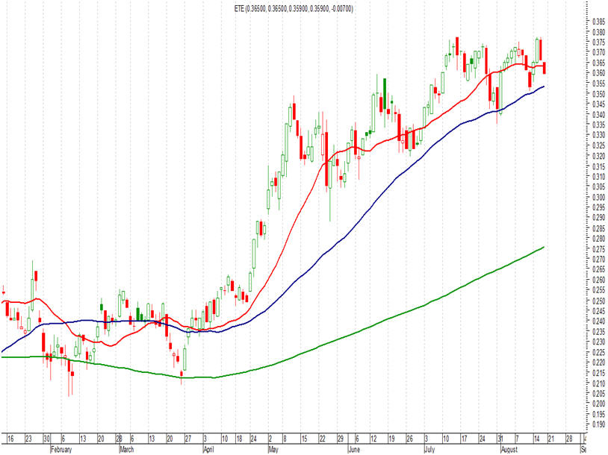Select the 0.340 price axis label
Viewport: 608px width, 455px height.
[x=600, y=115]
